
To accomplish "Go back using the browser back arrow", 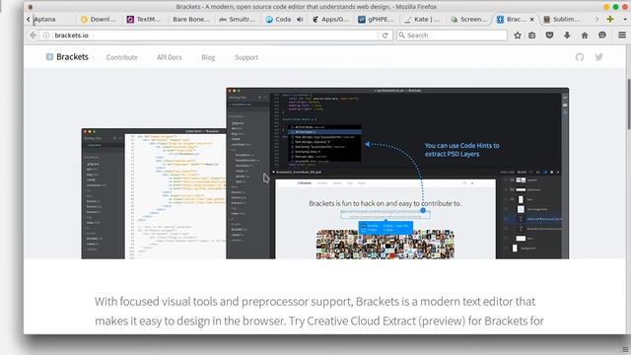I will [x=33, y=35].
